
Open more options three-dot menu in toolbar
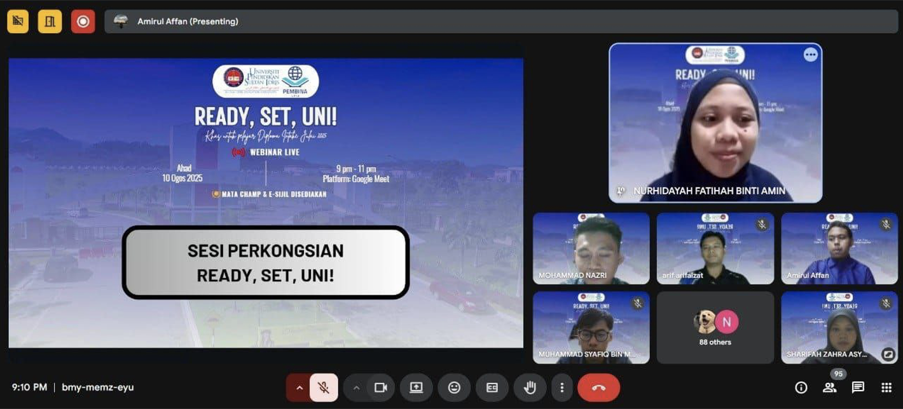(x=562, y=387)
